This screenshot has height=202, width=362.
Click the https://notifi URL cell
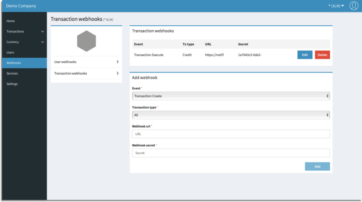(x=214, y=55)
